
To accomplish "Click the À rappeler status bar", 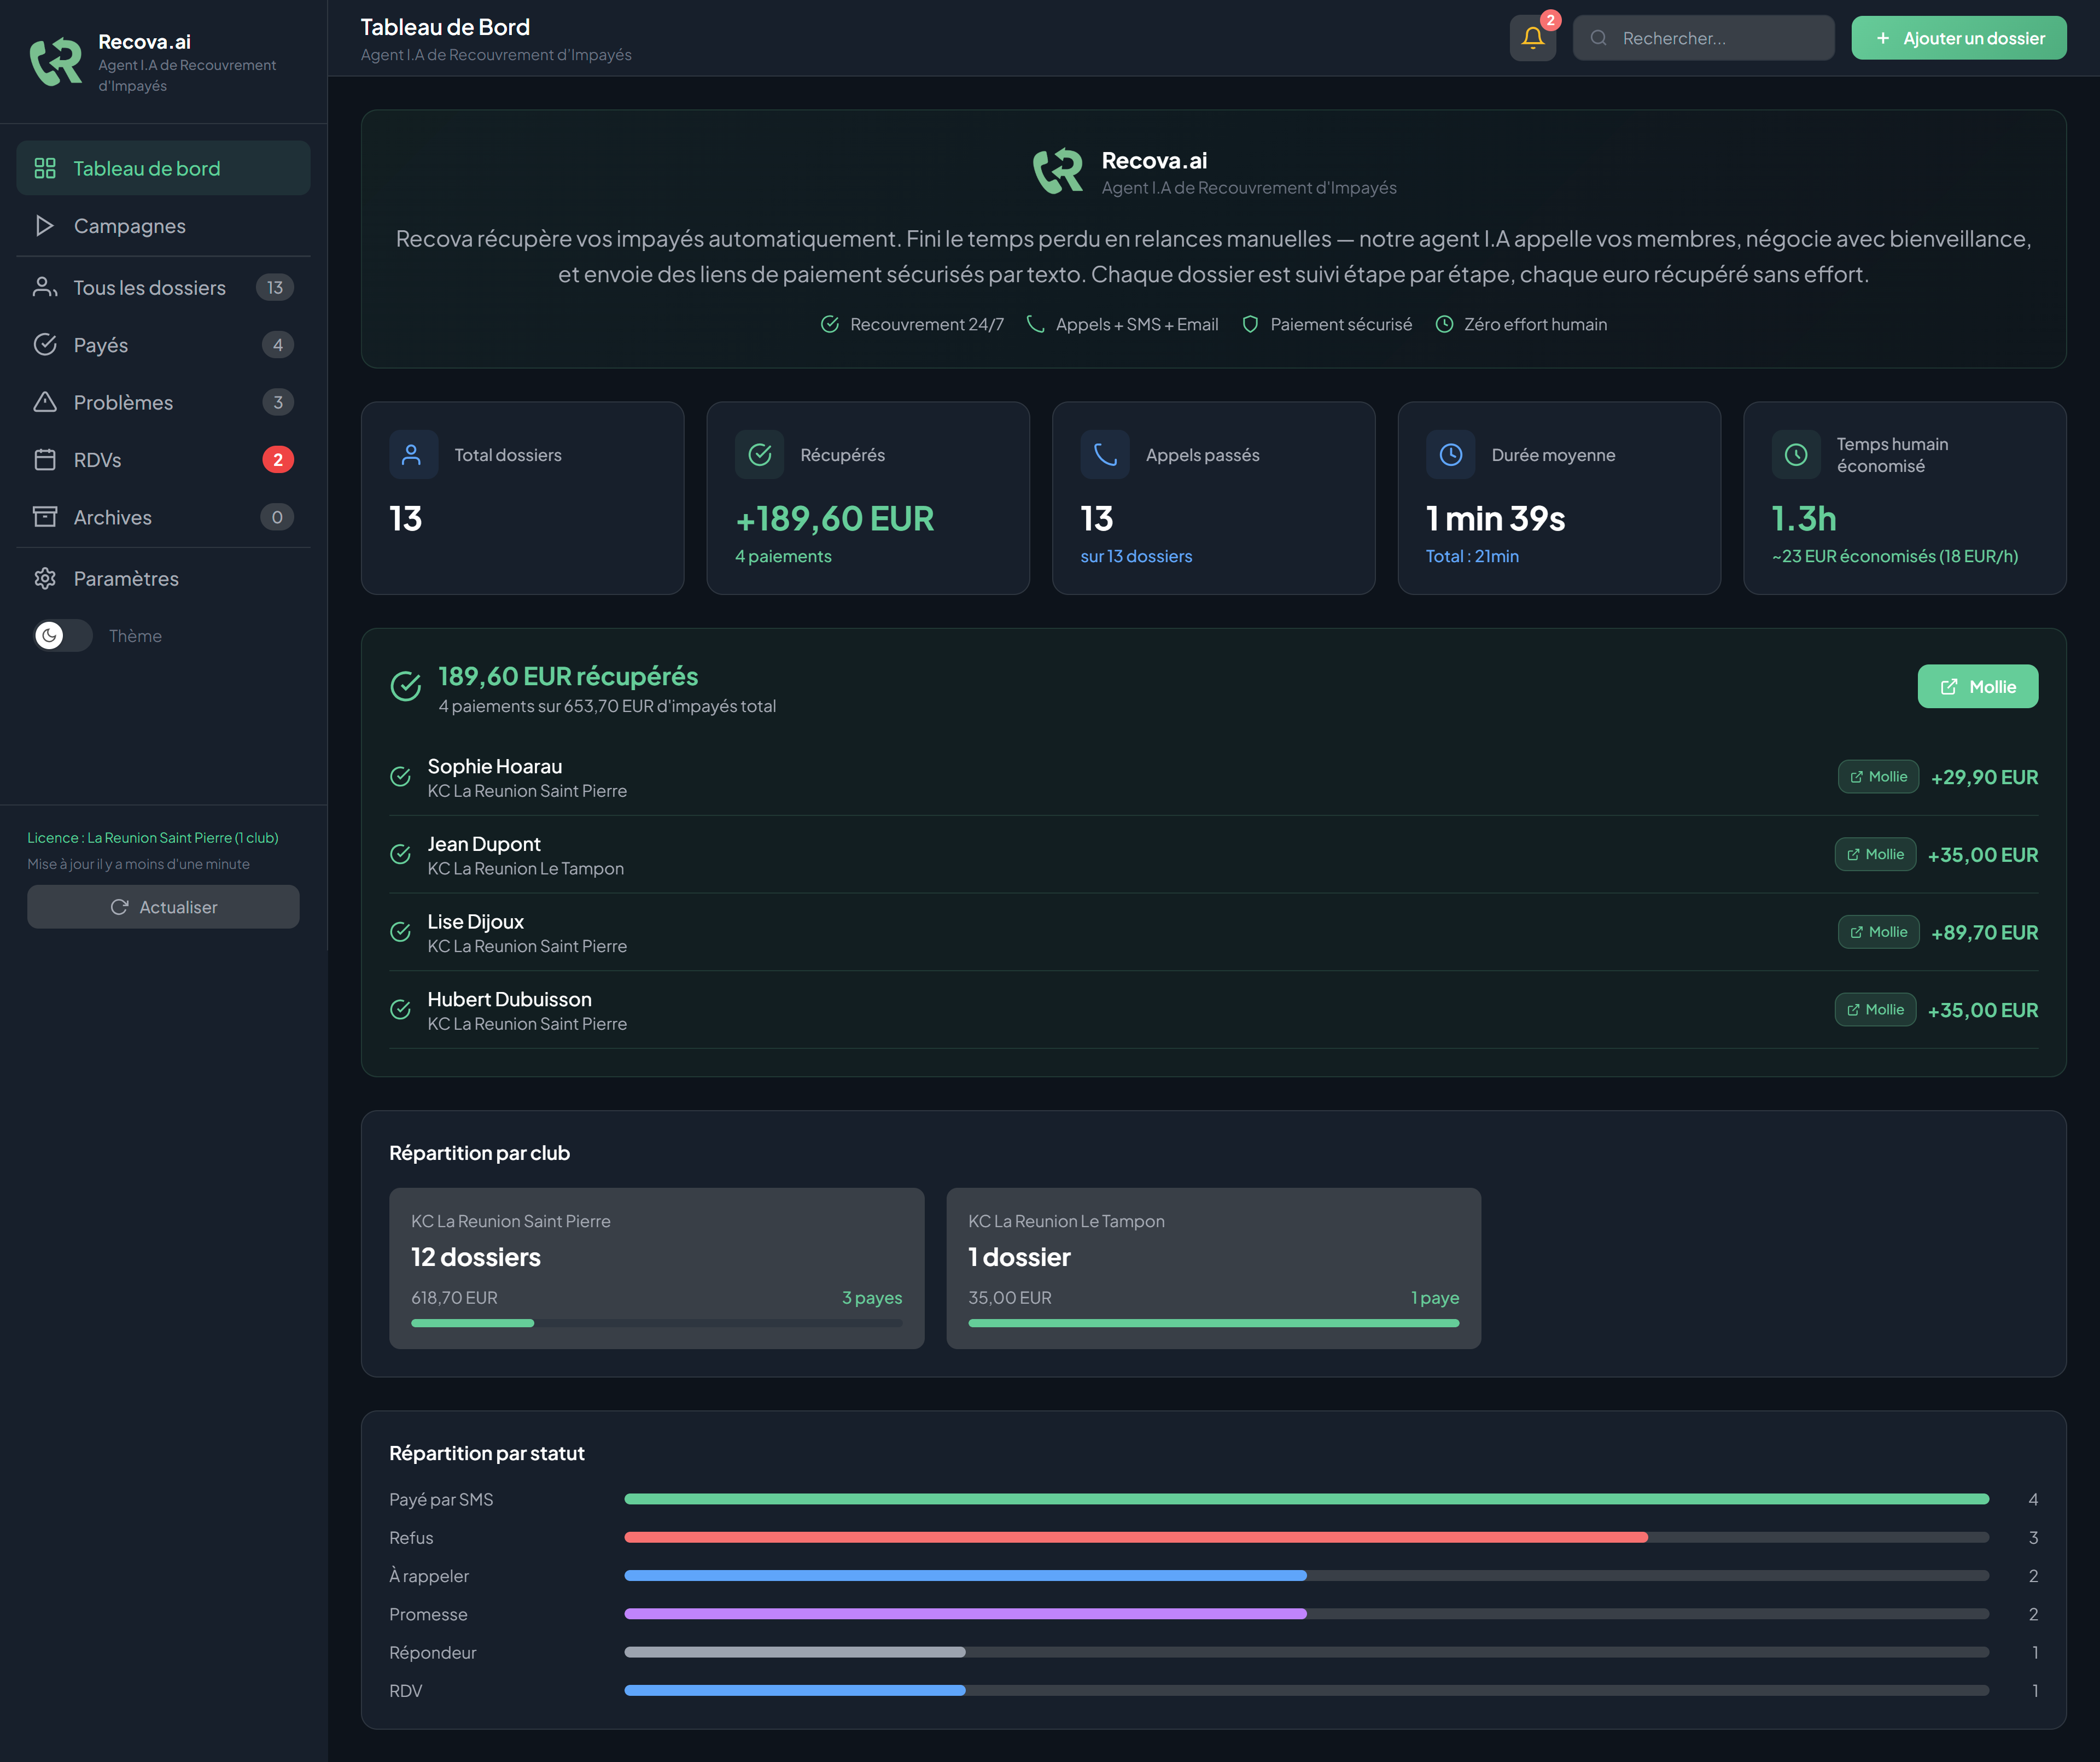I will [965, 1576].
